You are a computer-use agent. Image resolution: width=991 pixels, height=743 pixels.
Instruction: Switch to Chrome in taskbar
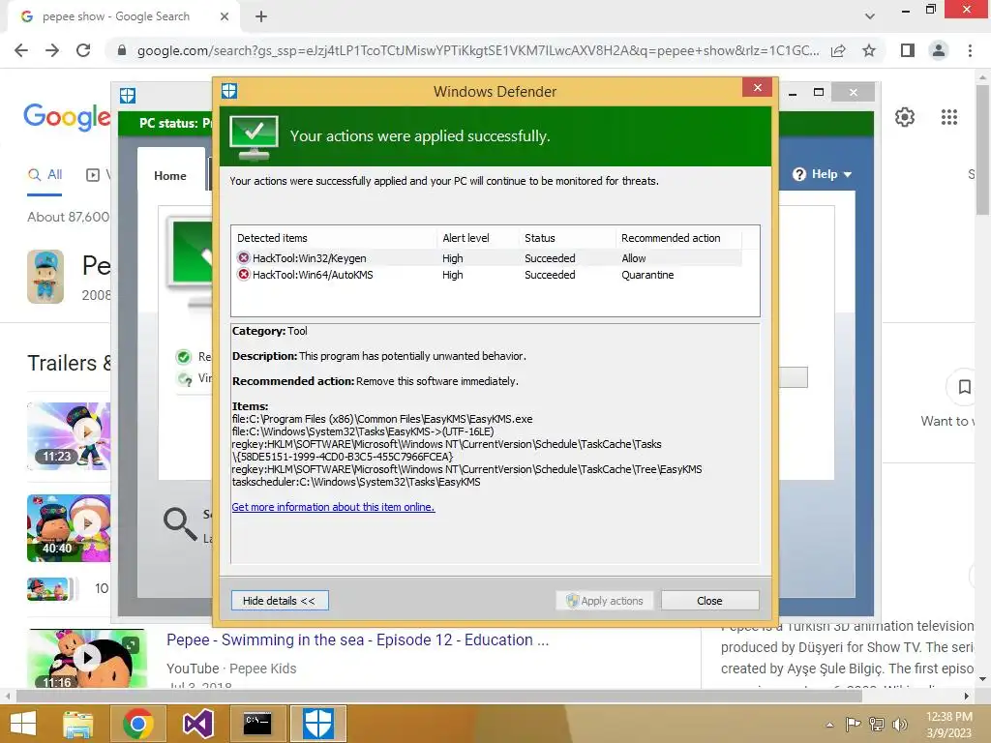(x=137, y=724)
